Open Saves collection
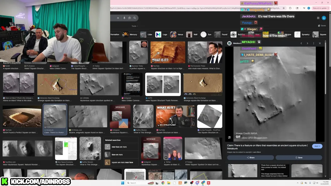The width and height of the screenshot is (331, 186). click(x=322, y=26)
